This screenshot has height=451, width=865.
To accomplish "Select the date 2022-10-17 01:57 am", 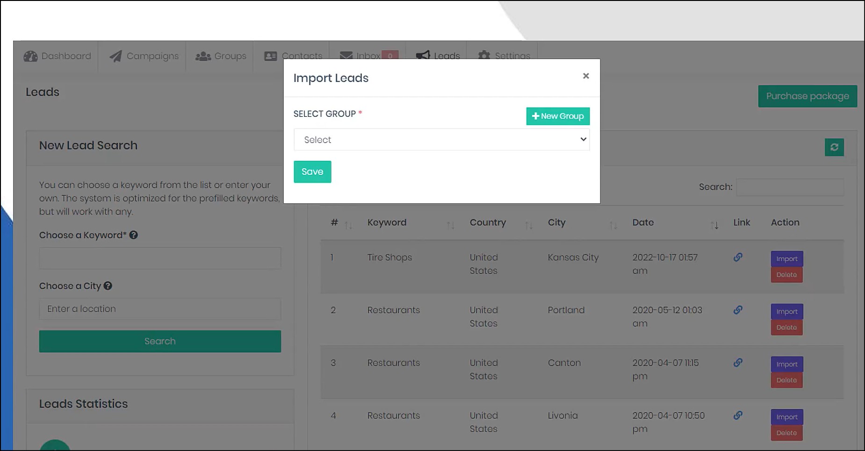I will click(x=665, y=264).
